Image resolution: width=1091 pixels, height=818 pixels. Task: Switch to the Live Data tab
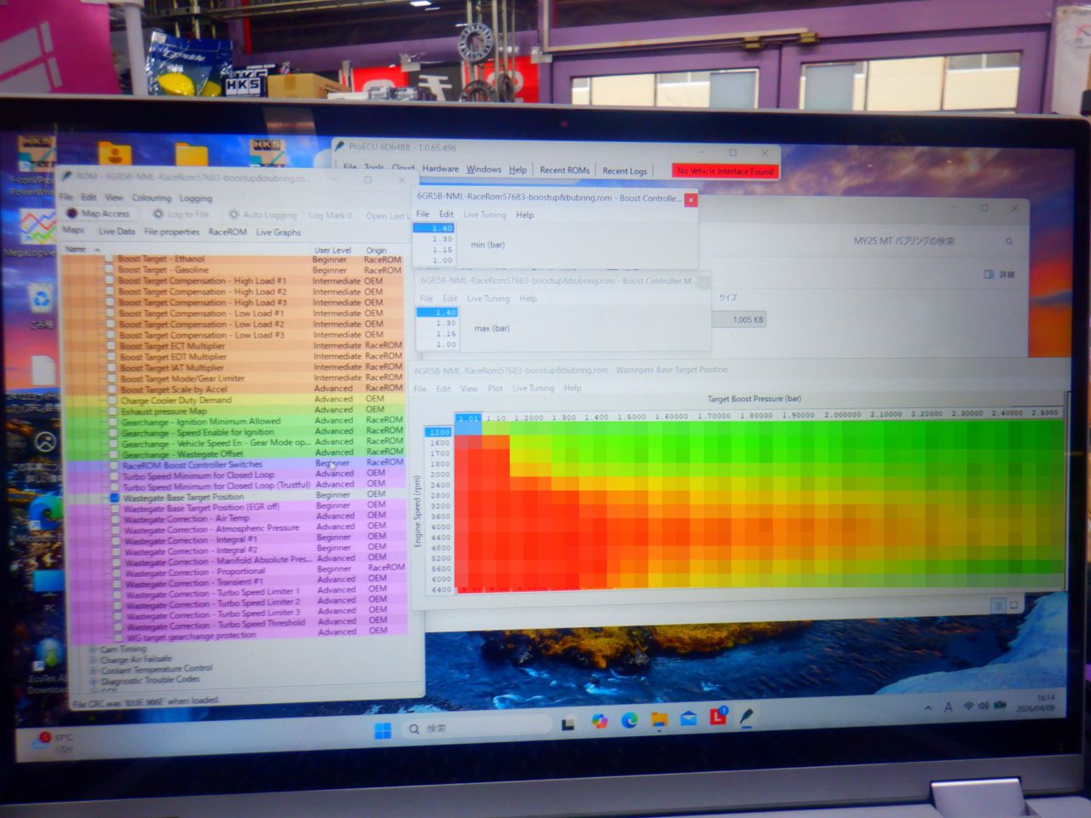tap(116, 231)
